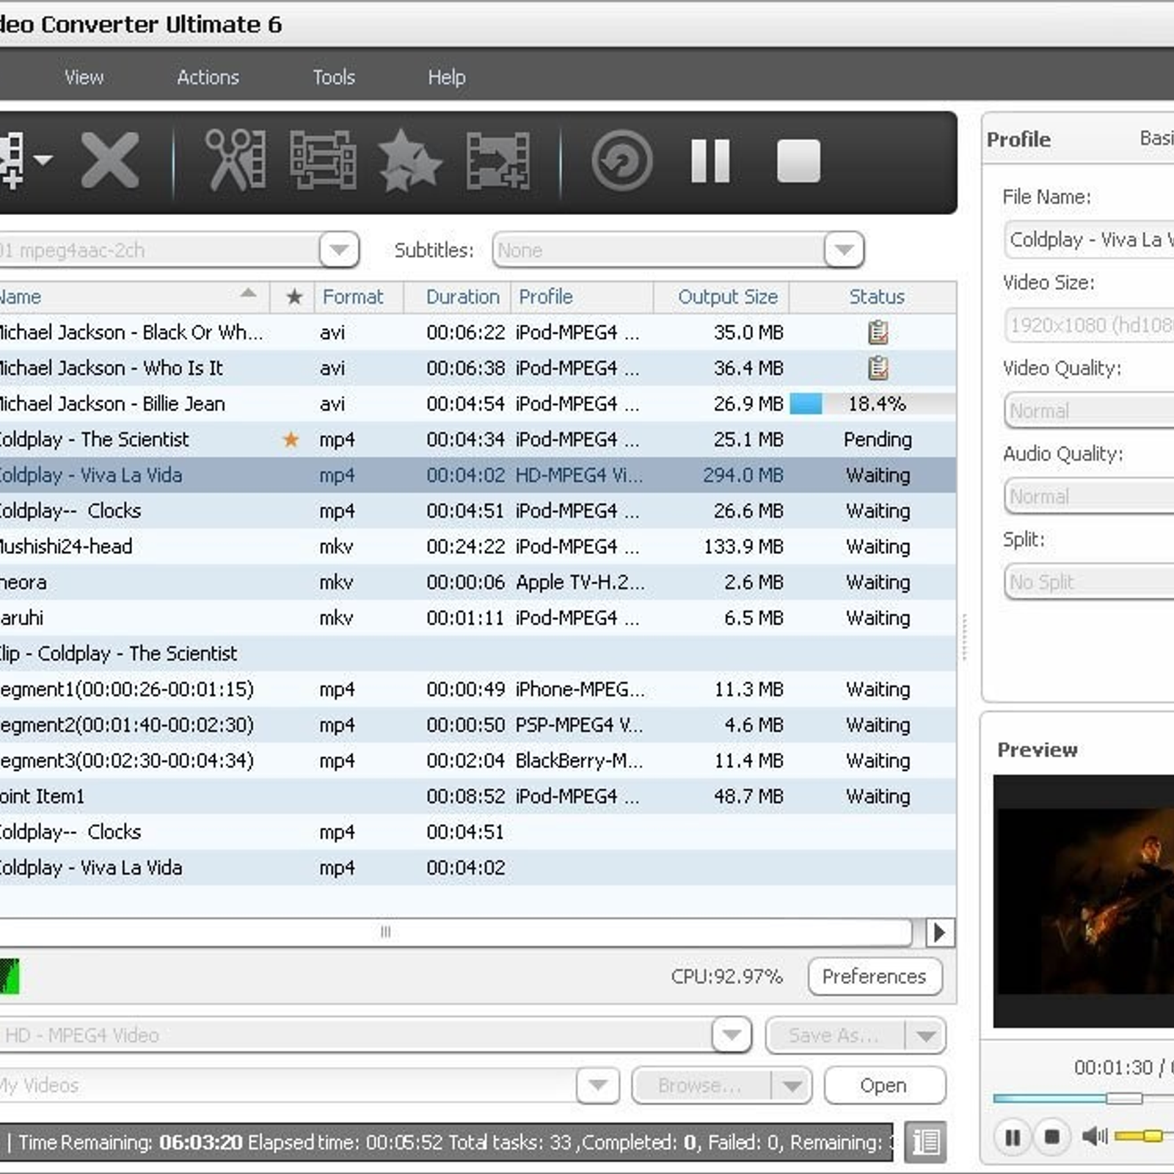
Task: Open the Audio Quality Normal combo box
Action: (x=1089, y=497)
